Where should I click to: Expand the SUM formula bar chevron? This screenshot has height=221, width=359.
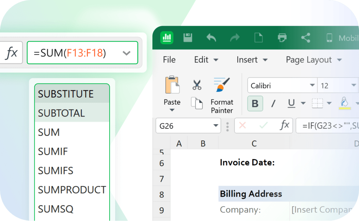tap(126, 53)
